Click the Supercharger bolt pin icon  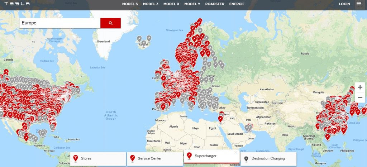click(189, 156)
